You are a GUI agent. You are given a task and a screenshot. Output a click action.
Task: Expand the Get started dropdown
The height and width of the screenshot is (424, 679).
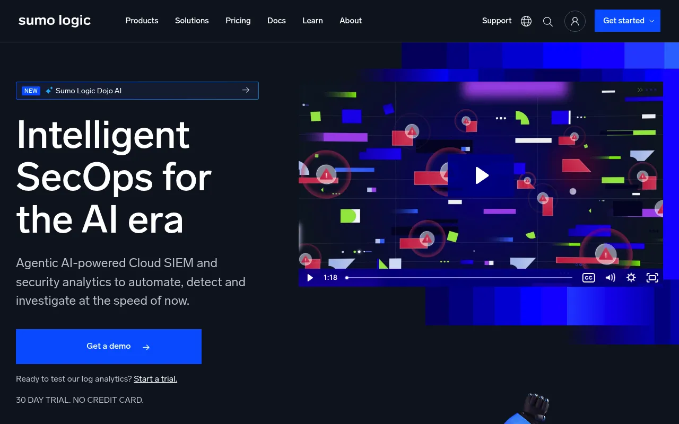pyautogui.click(x=628, y=21)
